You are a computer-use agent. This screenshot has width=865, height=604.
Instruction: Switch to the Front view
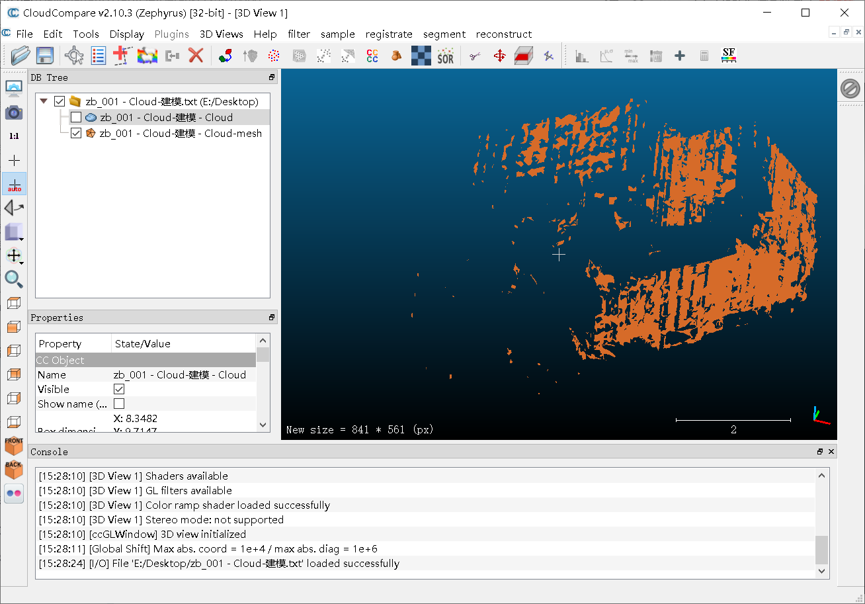(x=14, y=445)
